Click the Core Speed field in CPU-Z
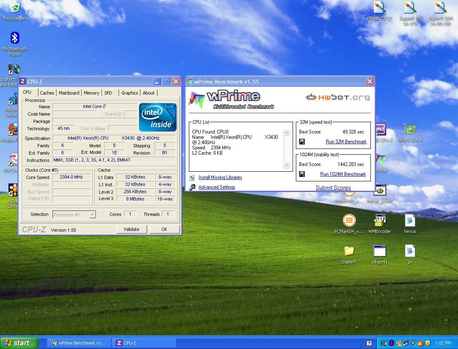Image resolution: width=458 pixels, height=349 pixels. 71,177
